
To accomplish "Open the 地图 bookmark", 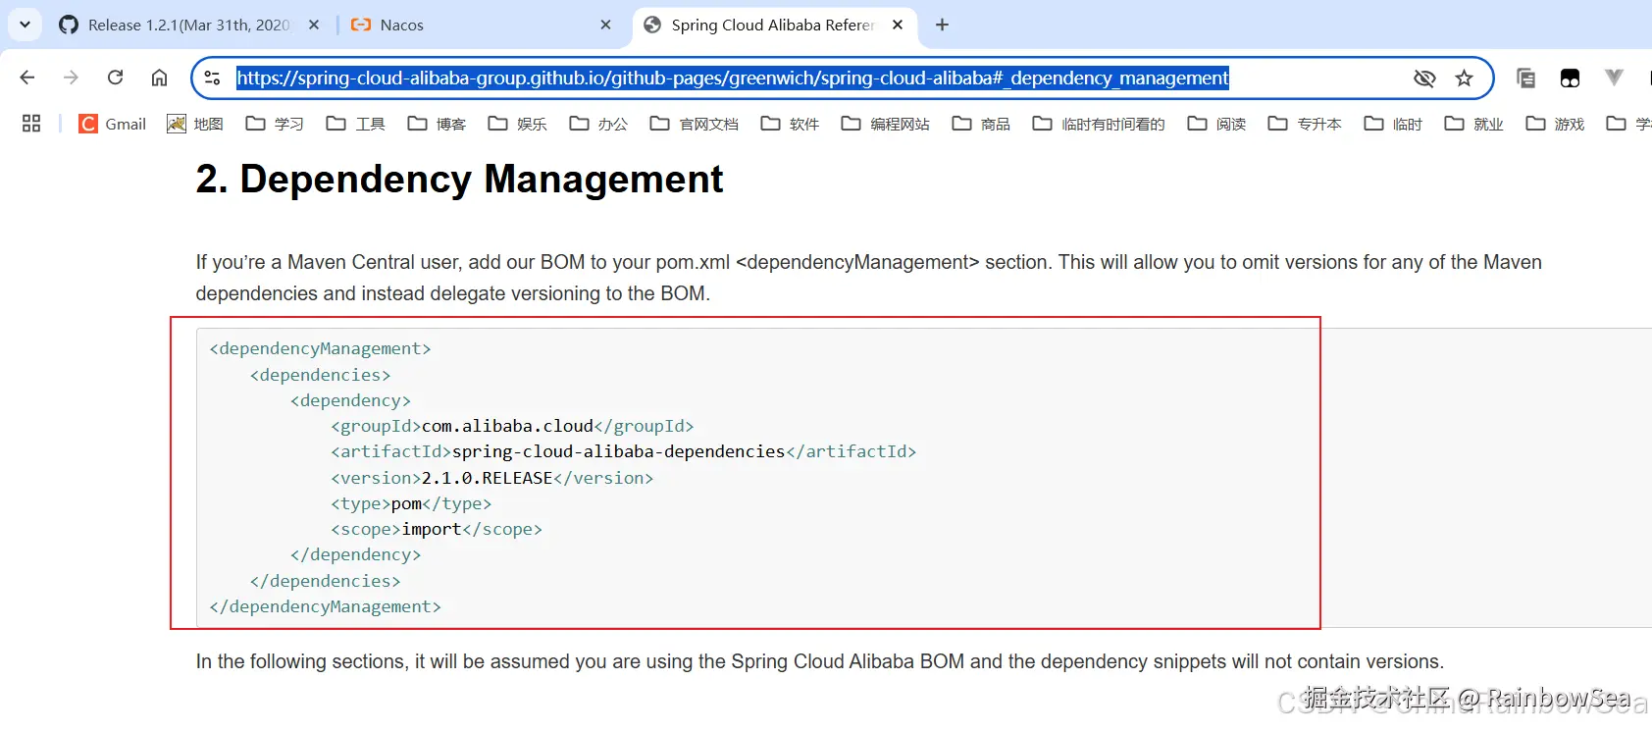I will (195, 124).
